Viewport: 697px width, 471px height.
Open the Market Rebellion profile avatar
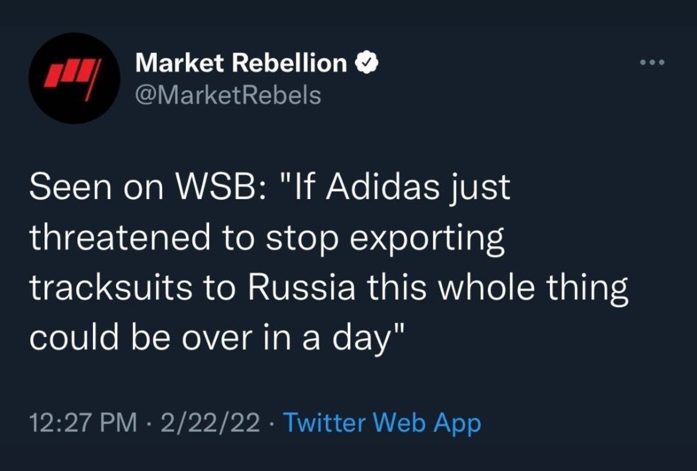[x=74, y=78]
